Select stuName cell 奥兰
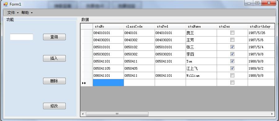The width and height of the screenshot is (279, 121). coord(201,33)
